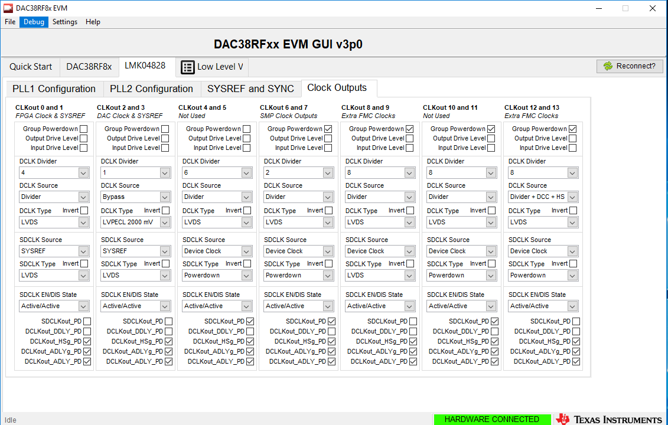Open DCLK Divider dropdown for CLKout 12 and 13
The height and width of the screenshot is (425, 668).
coord(543,172)
